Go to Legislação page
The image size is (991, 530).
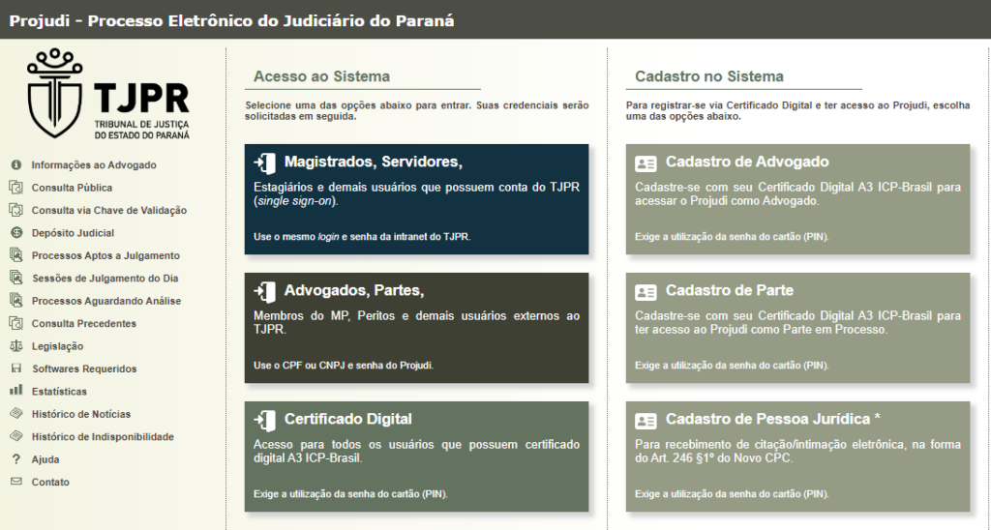click(x=57, y=346)
